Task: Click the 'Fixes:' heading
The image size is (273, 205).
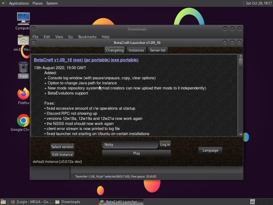Action: 50,103
